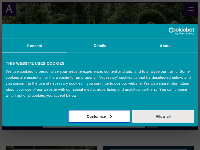Click the striped marker right of the grey bar
This screenshot has width=200, height=150.
(x=152, y=127)
